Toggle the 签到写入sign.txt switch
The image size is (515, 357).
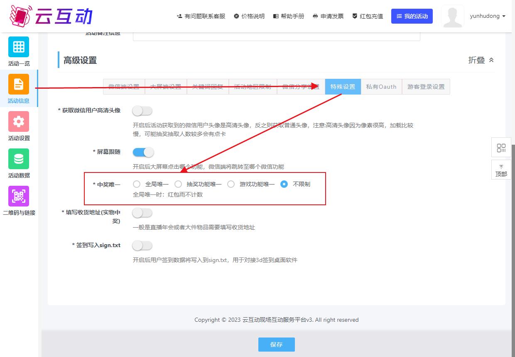coord(142,245)
